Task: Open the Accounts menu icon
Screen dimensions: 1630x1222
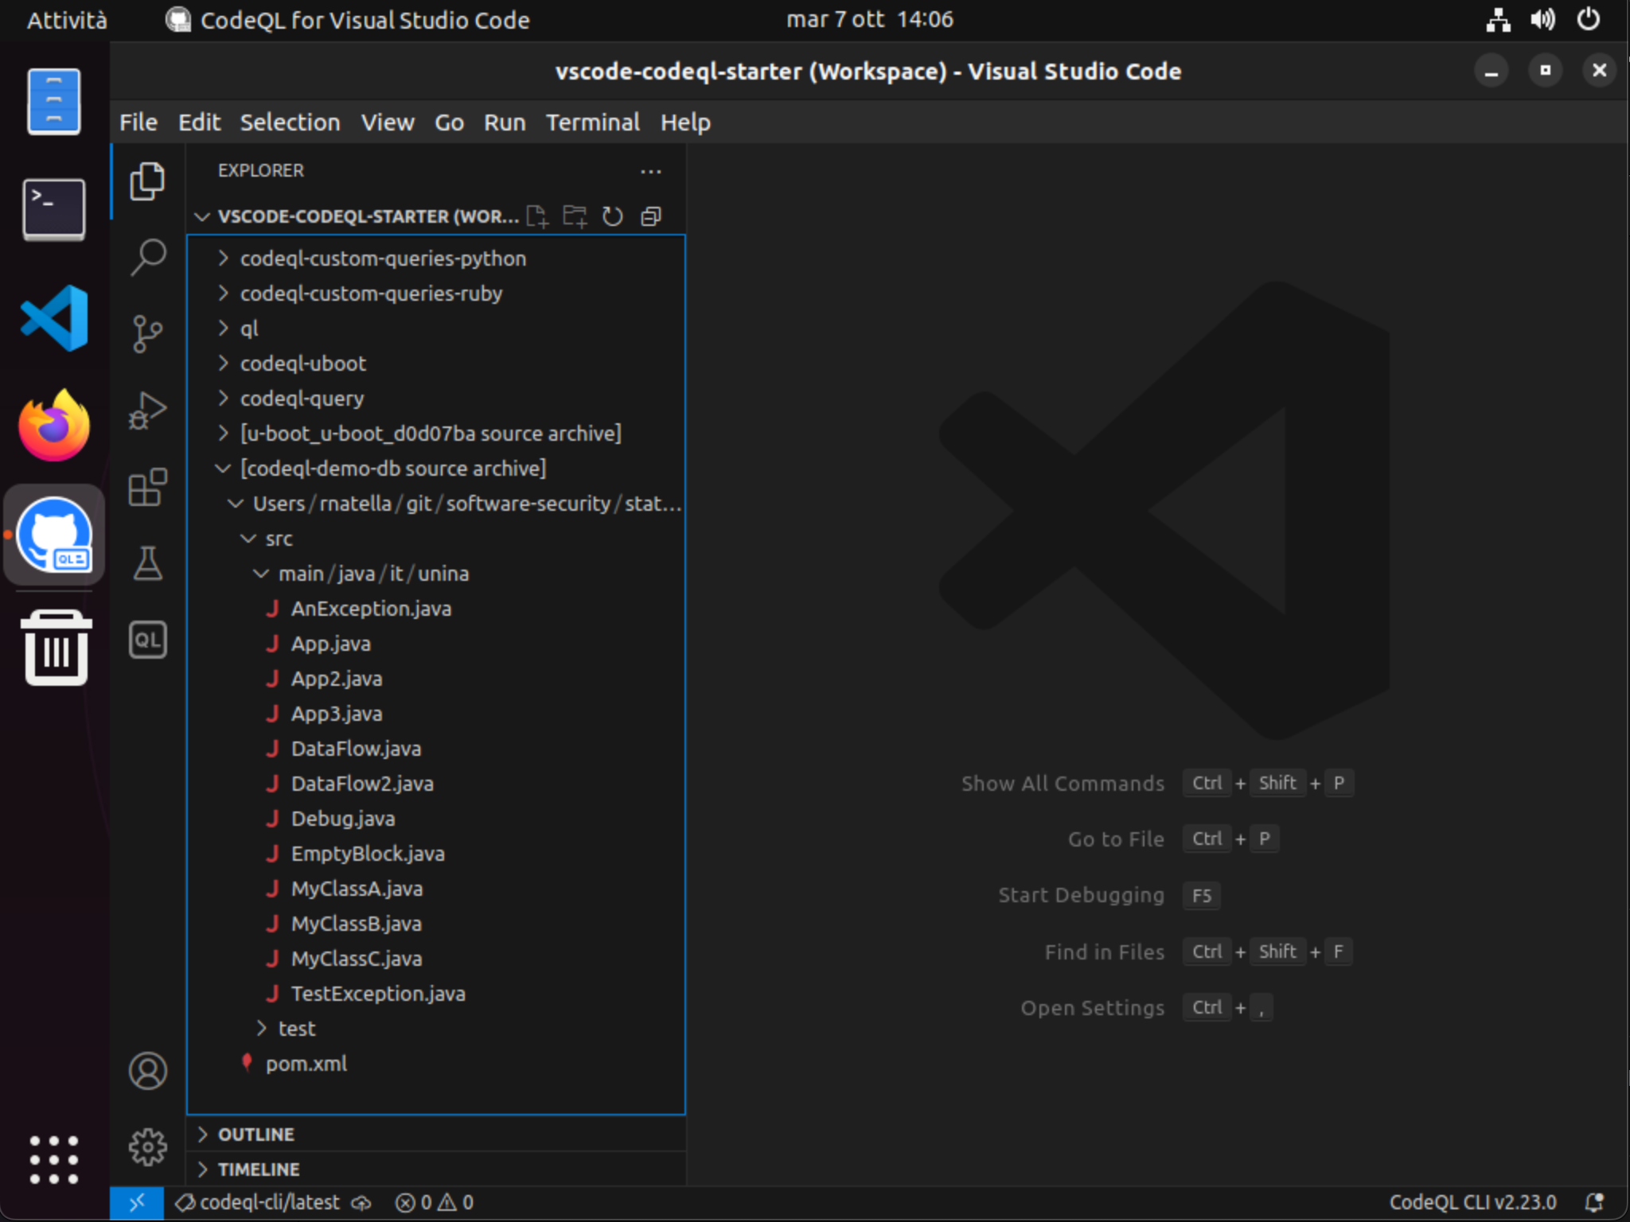Action: [147, 1071]
